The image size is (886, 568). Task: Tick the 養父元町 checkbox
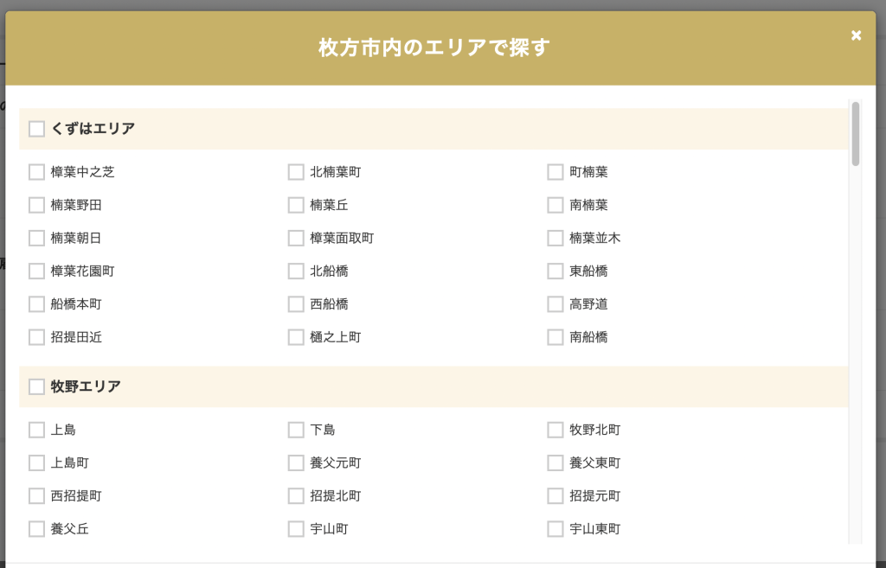point(296,463)
